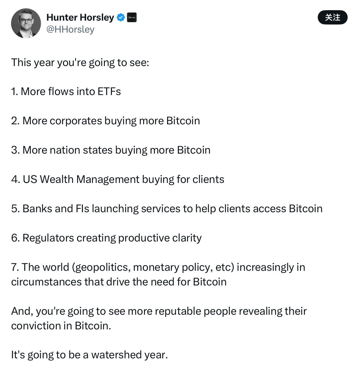Click the blue verified checkmark badge
This screenshot has width=359, height=373.
click(121, 17)
